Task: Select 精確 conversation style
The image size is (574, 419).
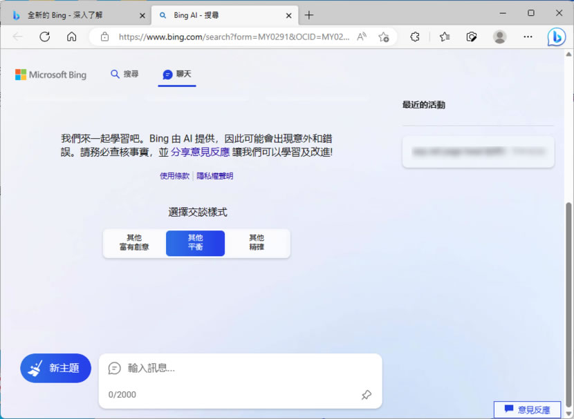Action: (257, 242)
